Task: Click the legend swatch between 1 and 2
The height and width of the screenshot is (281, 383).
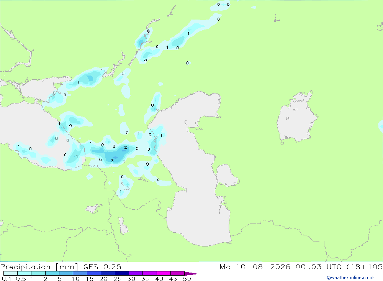Action: click(38, 273)
